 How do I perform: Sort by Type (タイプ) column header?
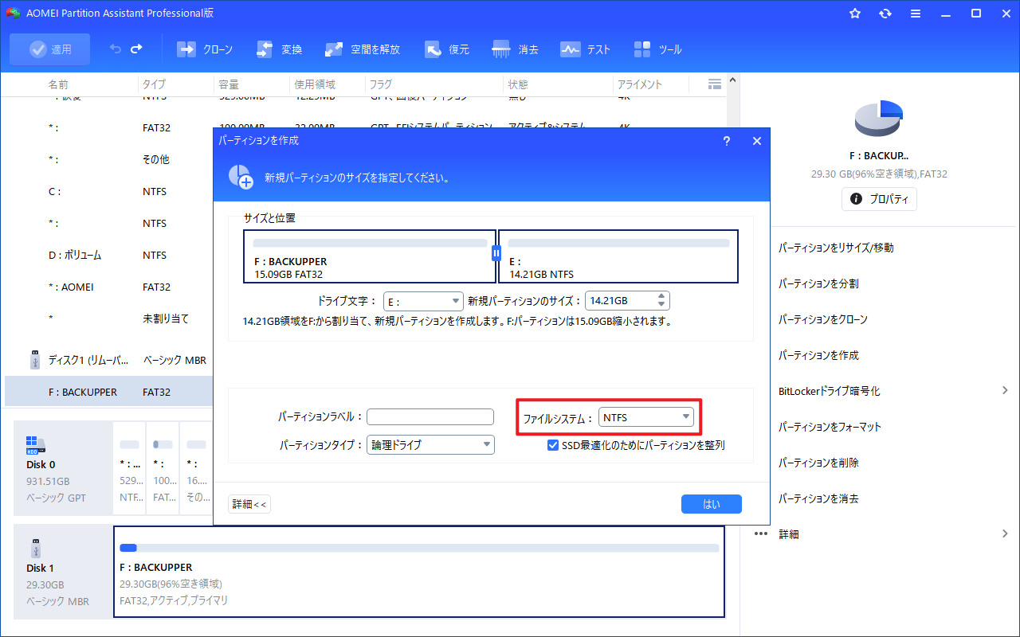click(x=154, y=84)
